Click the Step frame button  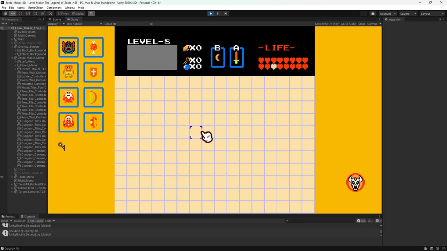coord(226,14)
